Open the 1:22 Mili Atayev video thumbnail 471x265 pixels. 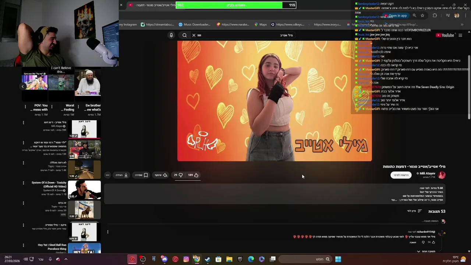point(84,129)
